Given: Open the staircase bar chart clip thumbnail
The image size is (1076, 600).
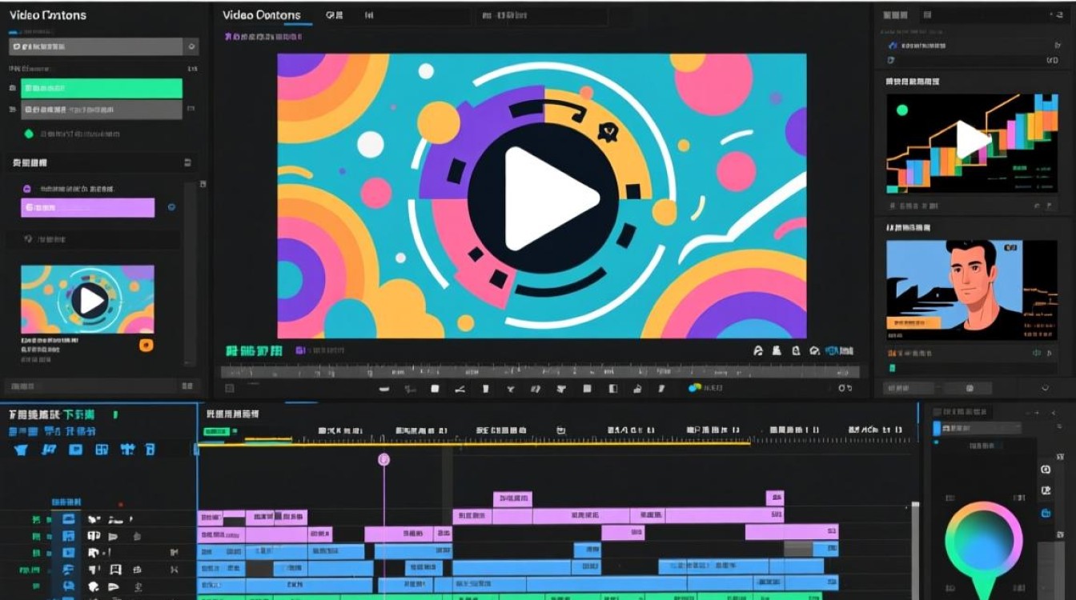Looking at the screenshot, I should coord(972,144).
